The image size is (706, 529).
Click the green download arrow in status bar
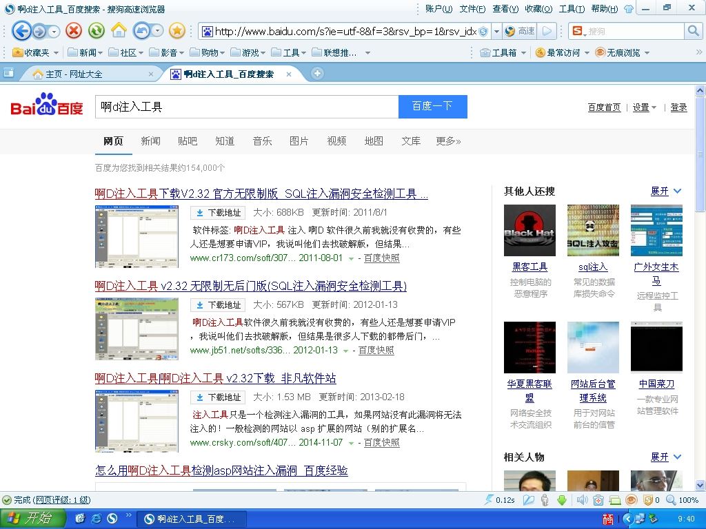click(x=561, y=500)
